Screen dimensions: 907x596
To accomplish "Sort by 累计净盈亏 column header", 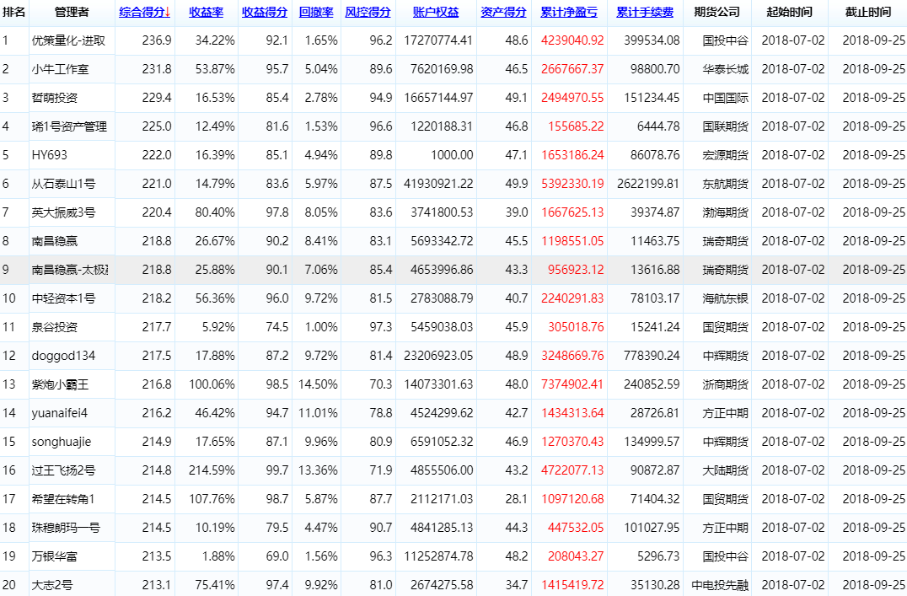I will tap(569, 12).
